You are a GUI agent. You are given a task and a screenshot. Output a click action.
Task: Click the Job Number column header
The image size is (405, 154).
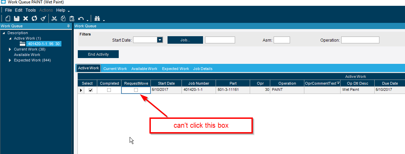199,83
